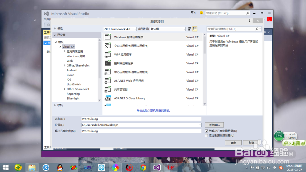This screenshot has height=172, width=306.
Task: Click 确定 button
Action: coord(233,143)
